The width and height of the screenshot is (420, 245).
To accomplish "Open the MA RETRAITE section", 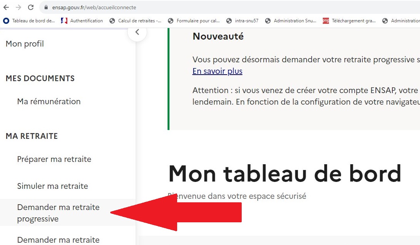I will pyautogui.click(x=32, y=136).
